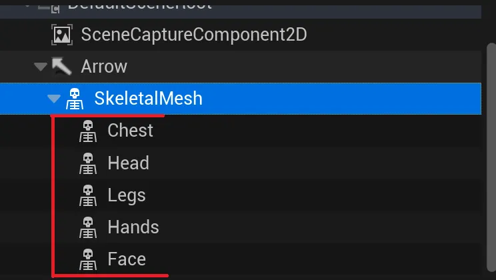
Task: Click the Legs skeletal mesh icon
Action: tap(88, 195)
